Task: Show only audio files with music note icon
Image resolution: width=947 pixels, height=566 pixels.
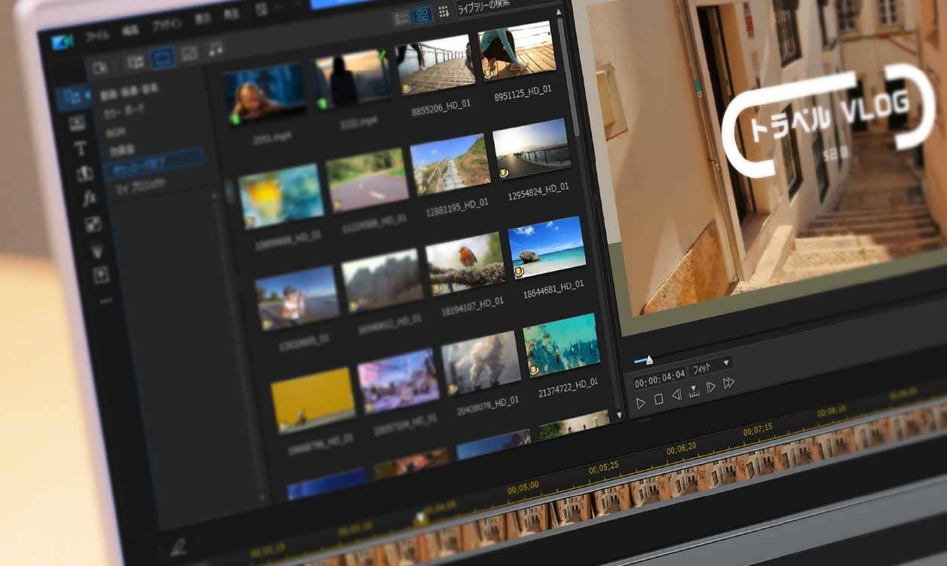Action: pos(216,48)
